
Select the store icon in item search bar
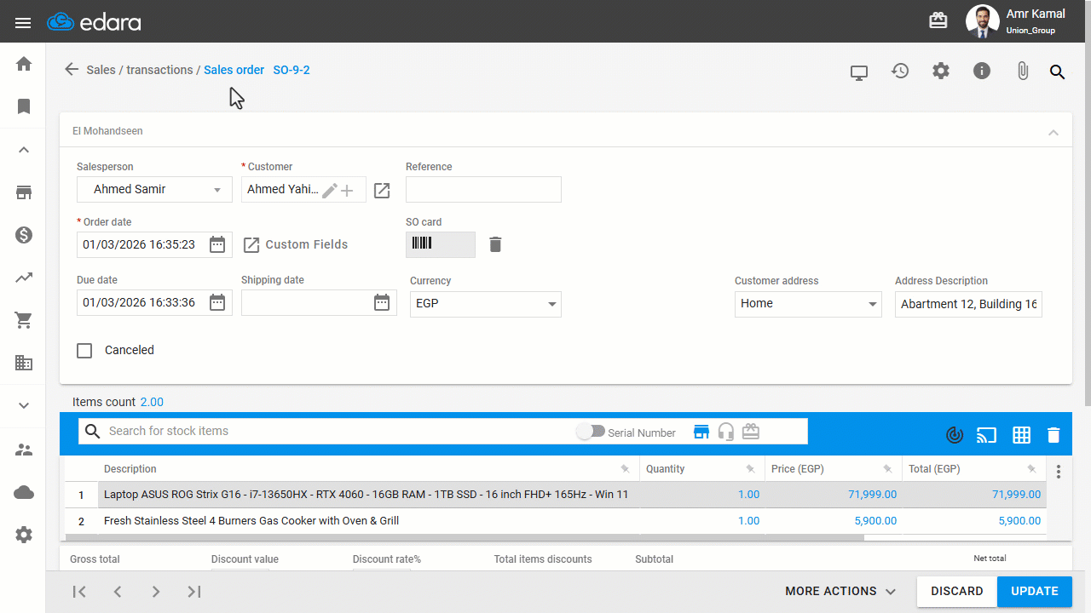click(701, 432)
